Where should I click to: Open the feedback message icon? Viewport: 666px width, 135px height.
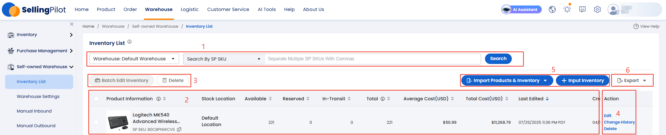[x=582, y=10]
